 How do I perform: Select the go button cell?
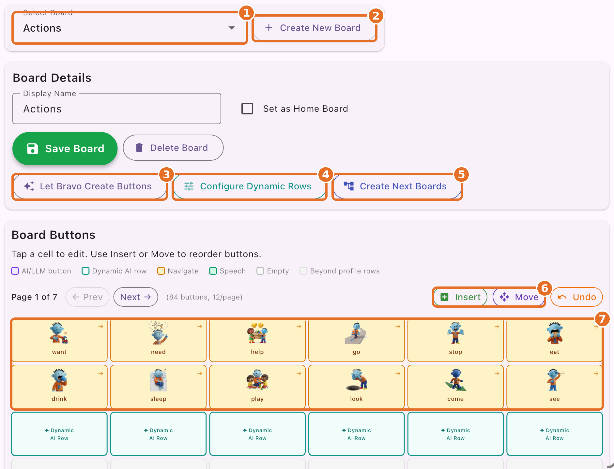(357, 340)
